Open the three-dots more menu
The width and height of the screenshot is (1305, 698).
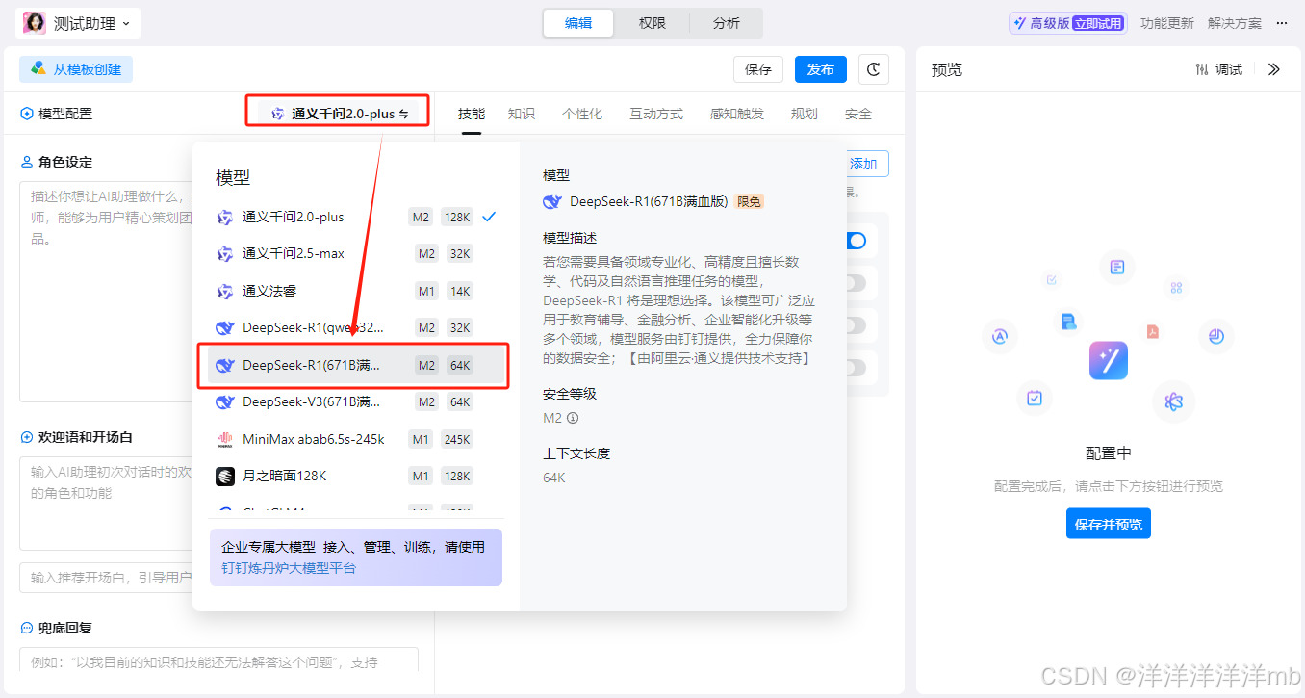(x=1281, y=23)
